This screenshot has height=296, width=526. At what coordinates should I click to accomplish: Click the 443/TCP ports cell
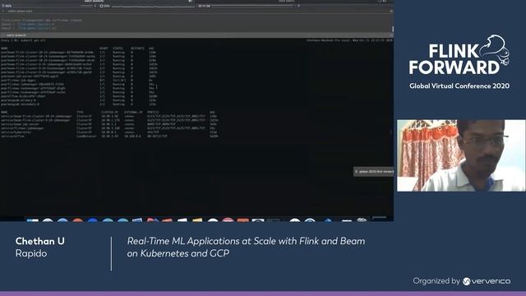154,132
